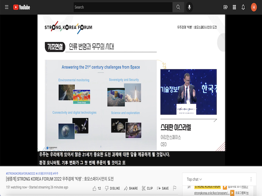
Task: Click the SAVE button
Action: pyautogui.click(x=162, y=188)
